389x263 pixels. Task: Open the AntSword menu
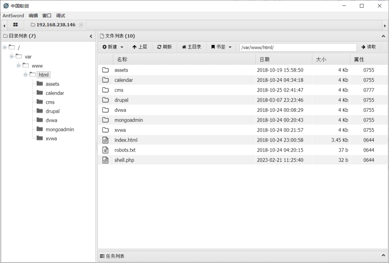pos(14,16)
